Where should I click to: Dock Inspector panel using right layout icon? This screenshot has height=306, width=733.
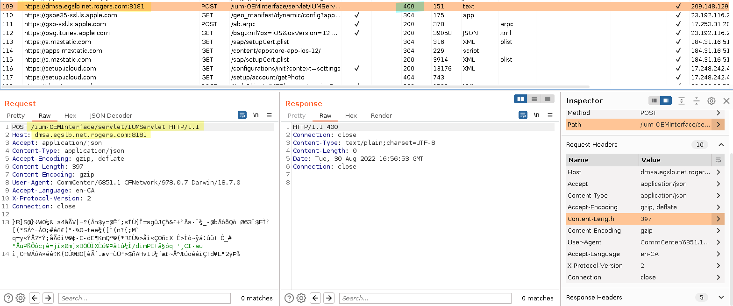pyautogui.click(x=666, y=100)
